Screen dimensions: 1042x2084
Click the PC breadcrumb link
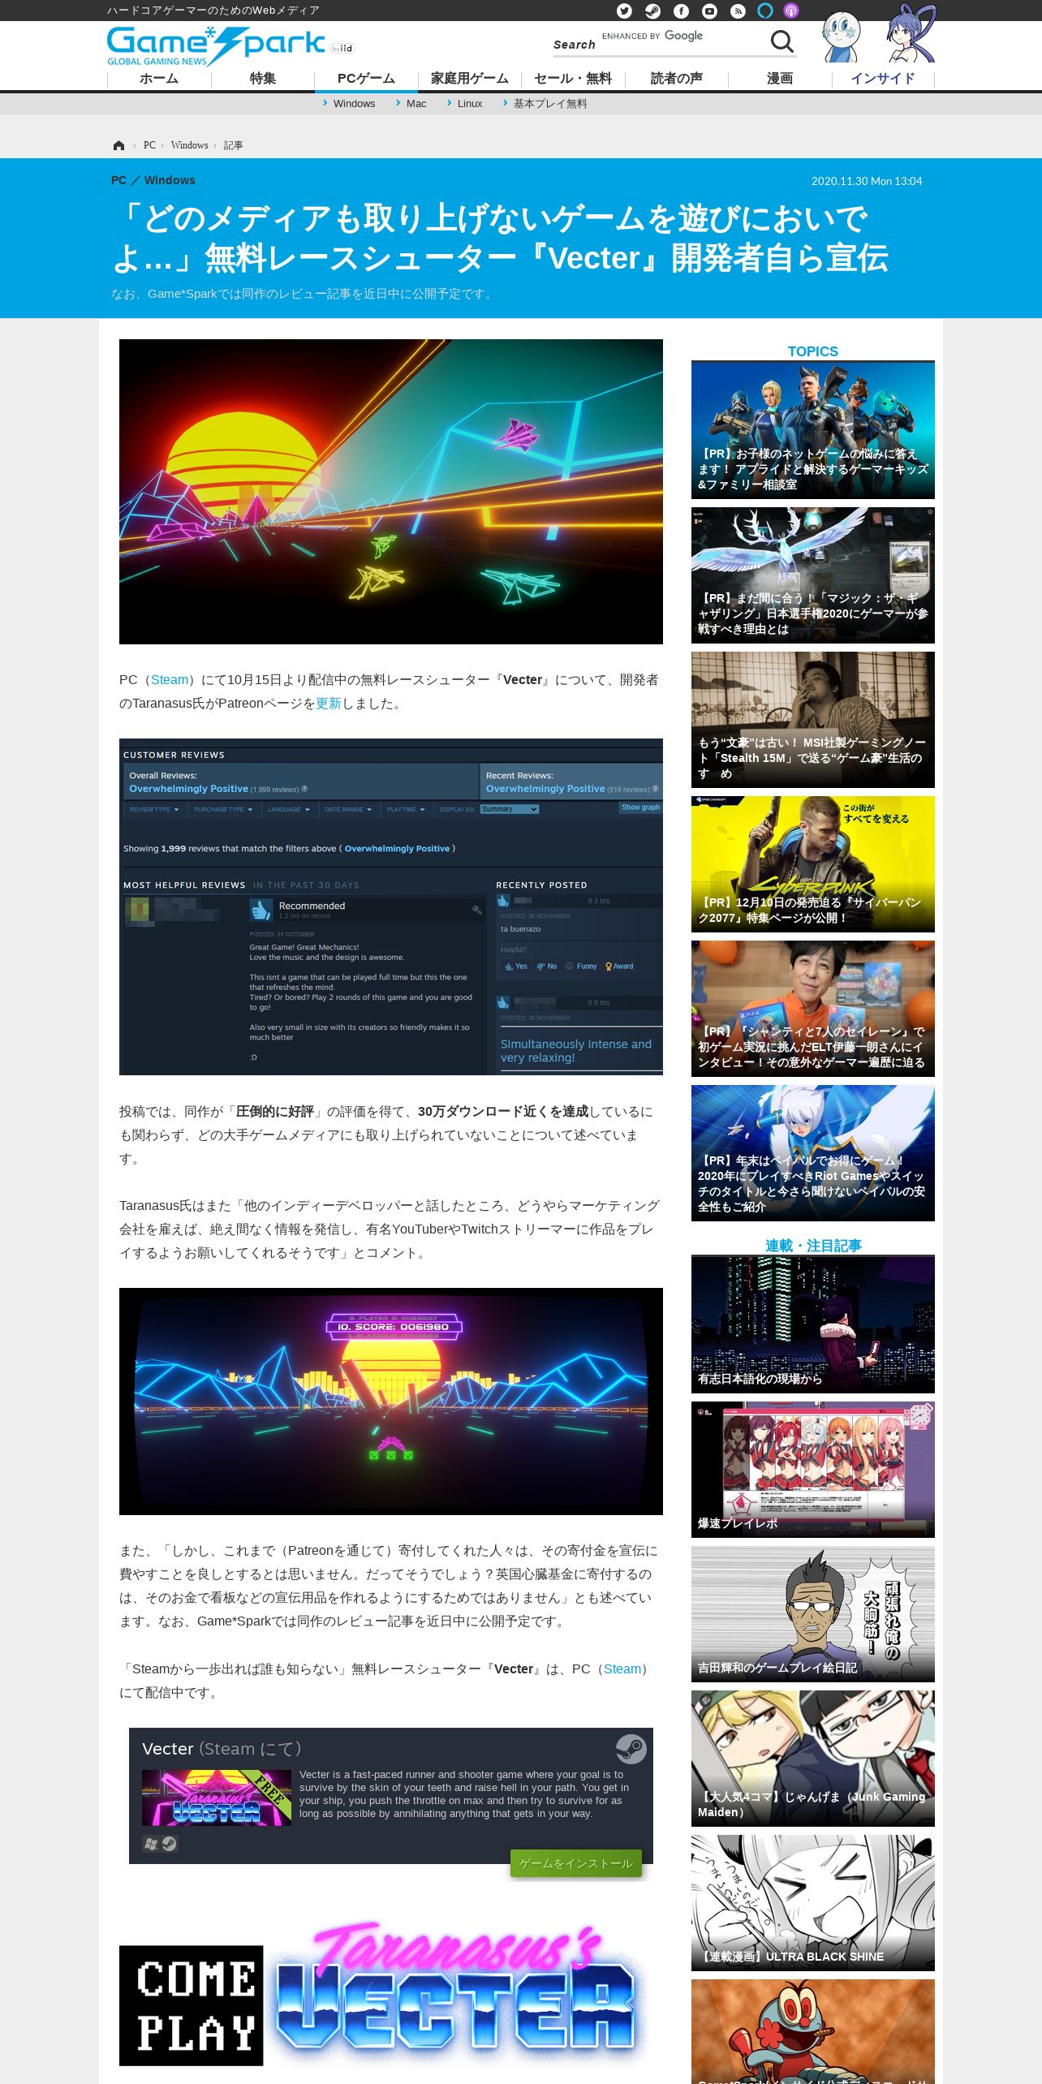click(x=149, y=145)
